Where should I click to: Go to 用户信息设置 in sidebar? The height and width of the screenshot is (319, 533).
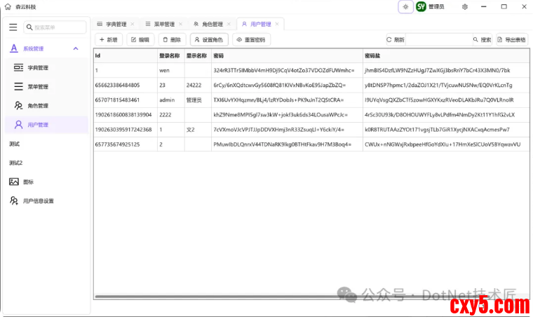tap(37, 201)
